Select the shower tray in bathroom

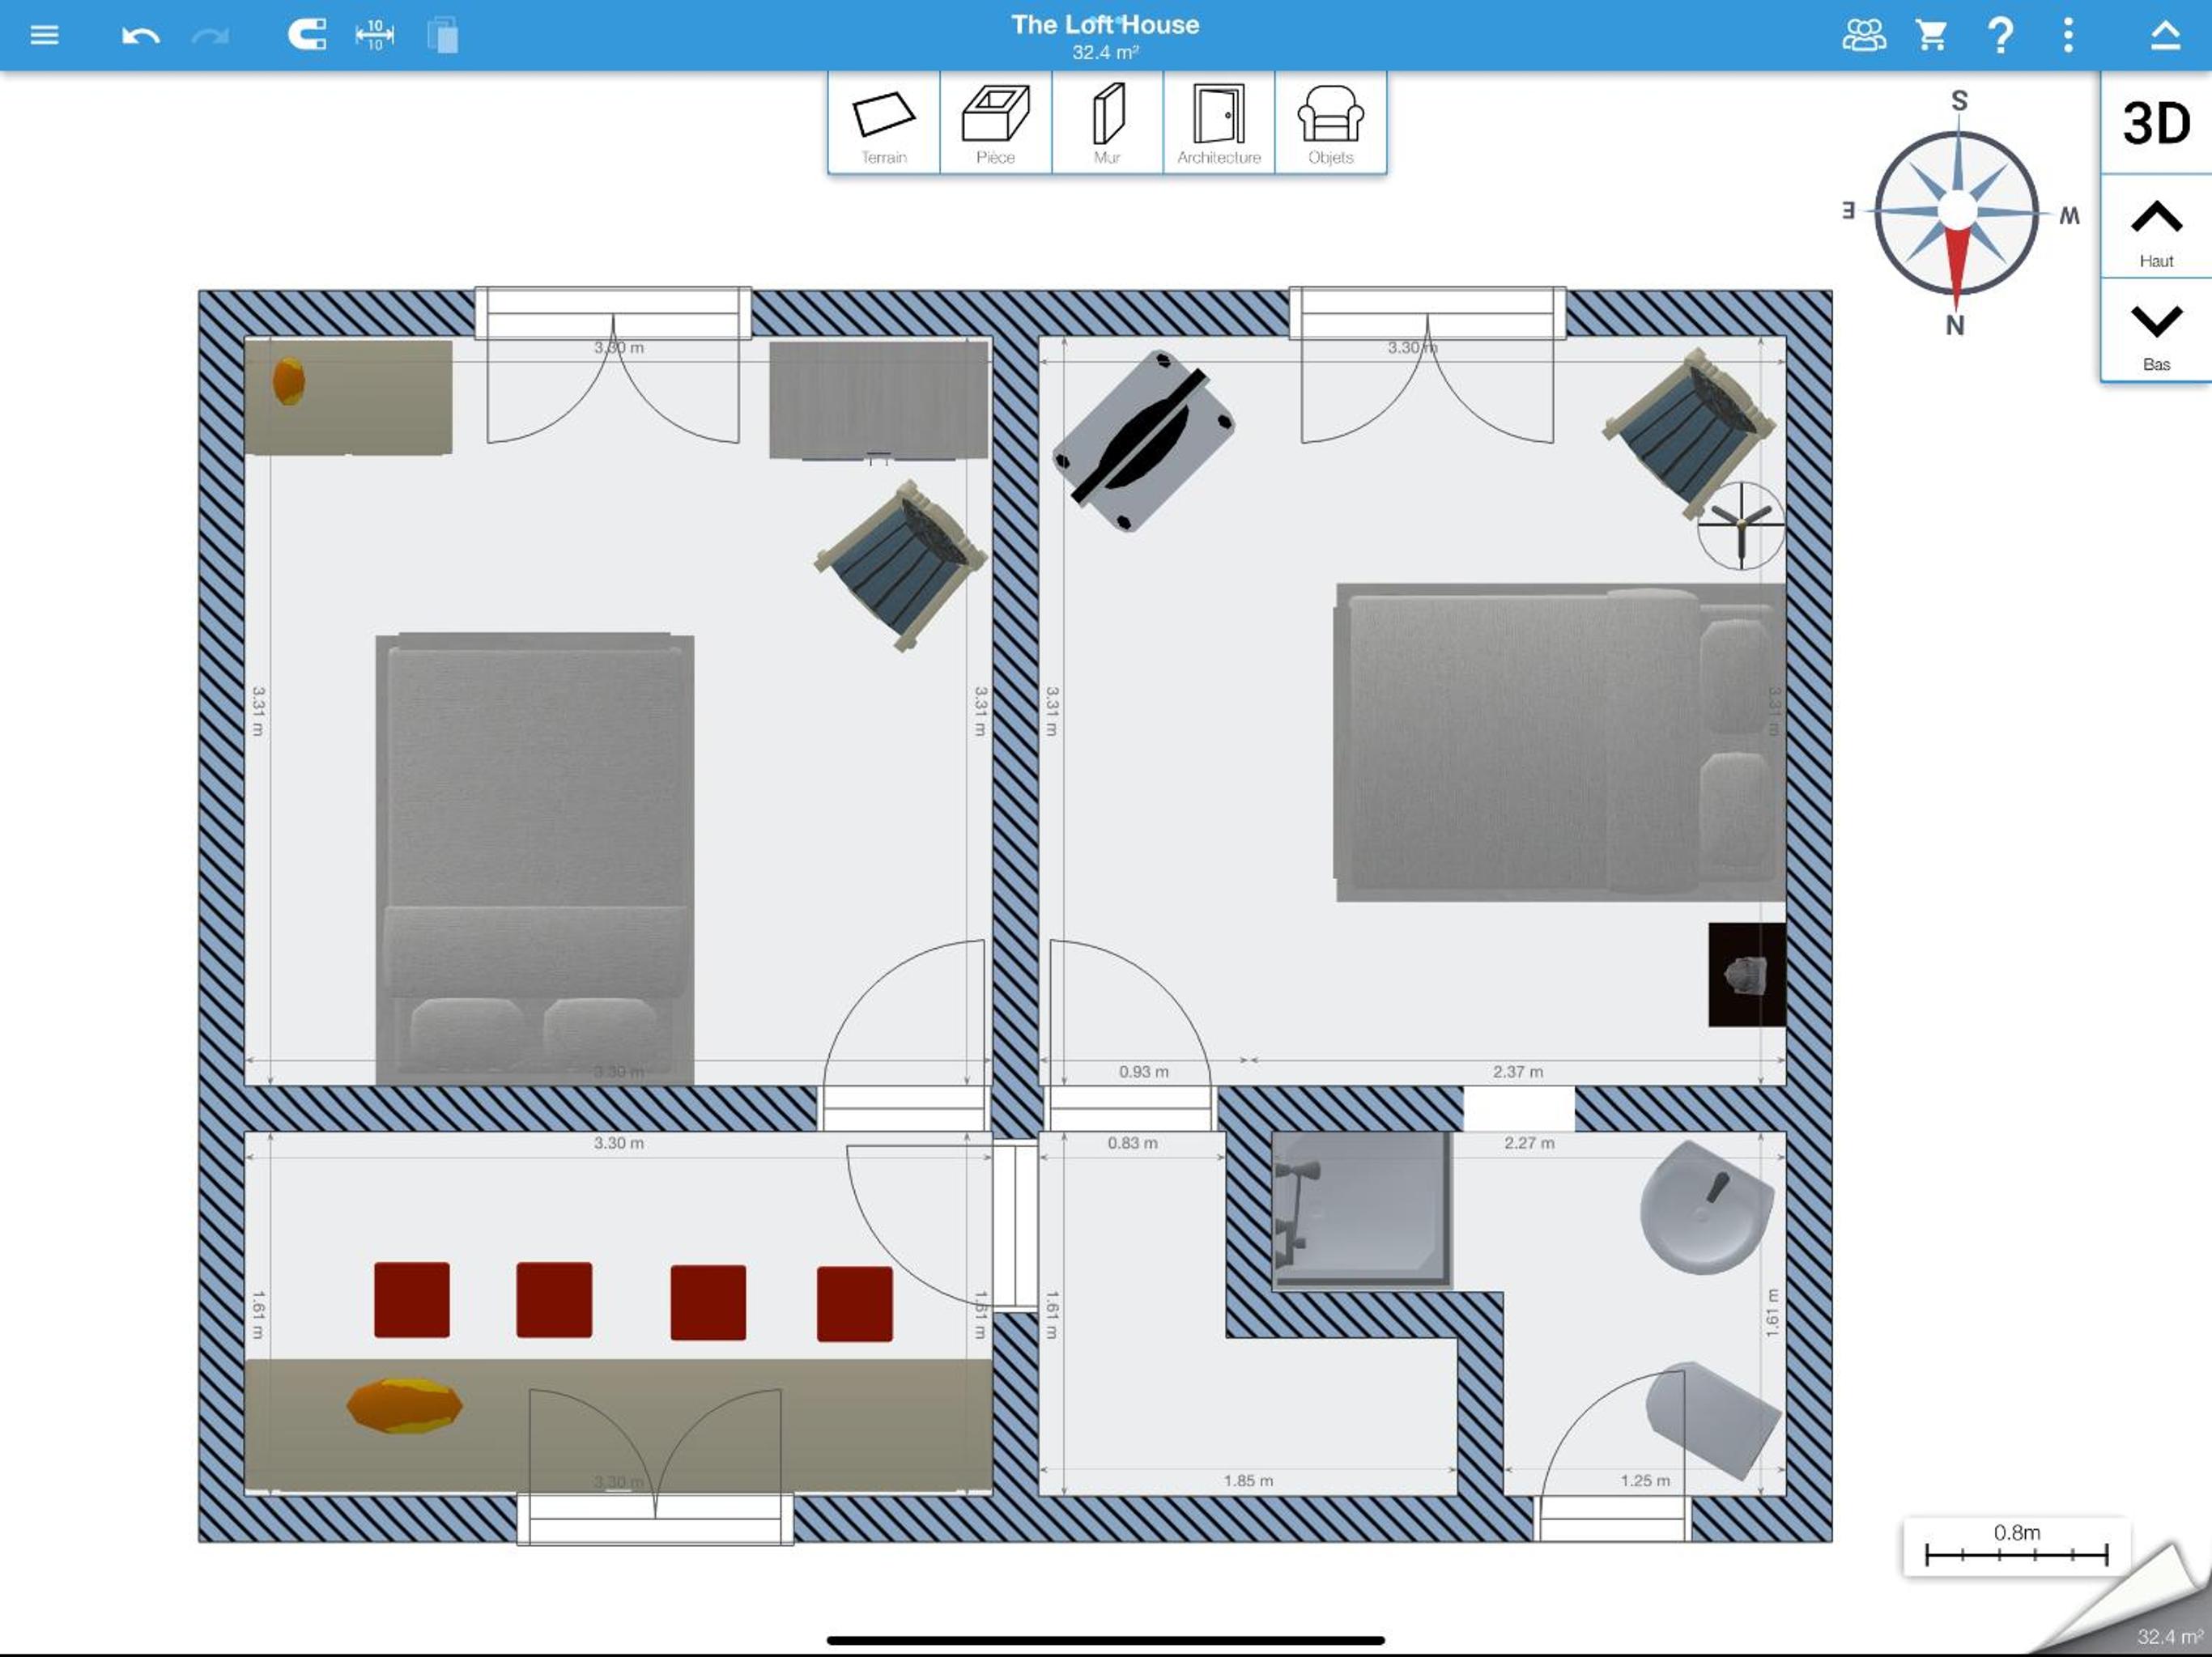tap(1362, 1209)
